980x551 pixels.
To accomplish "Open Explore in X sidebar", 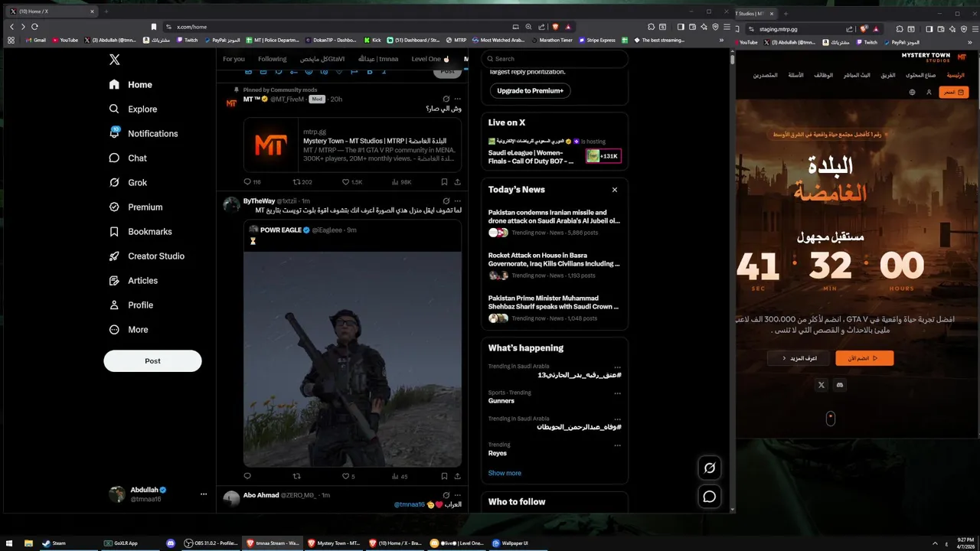I will [133, 109].
